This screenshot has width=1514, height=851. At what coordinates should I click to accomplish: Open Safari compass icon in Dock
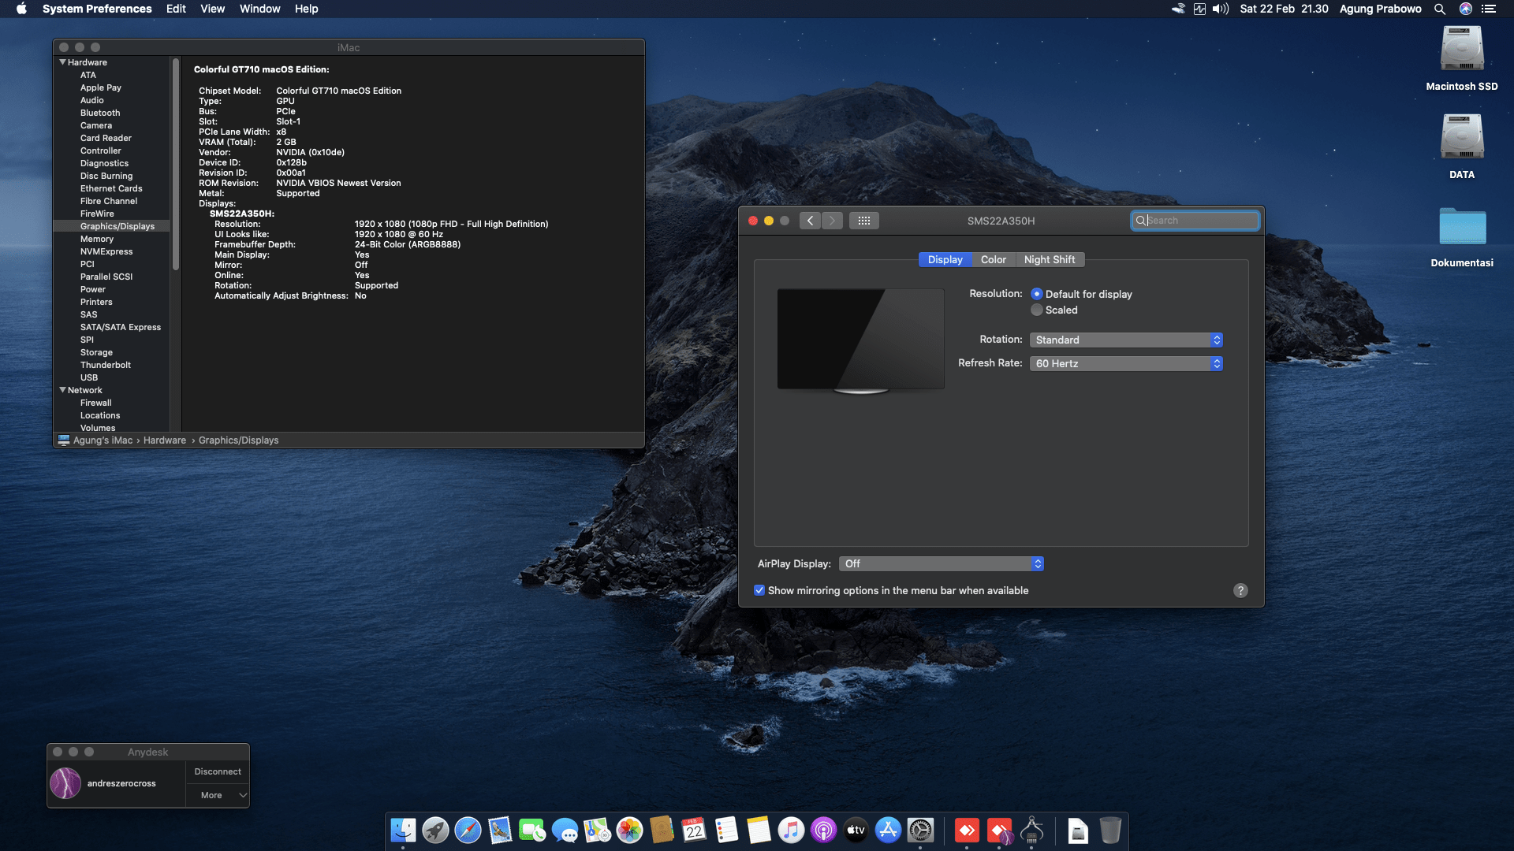pyautogui.click(x=468, y=830)
